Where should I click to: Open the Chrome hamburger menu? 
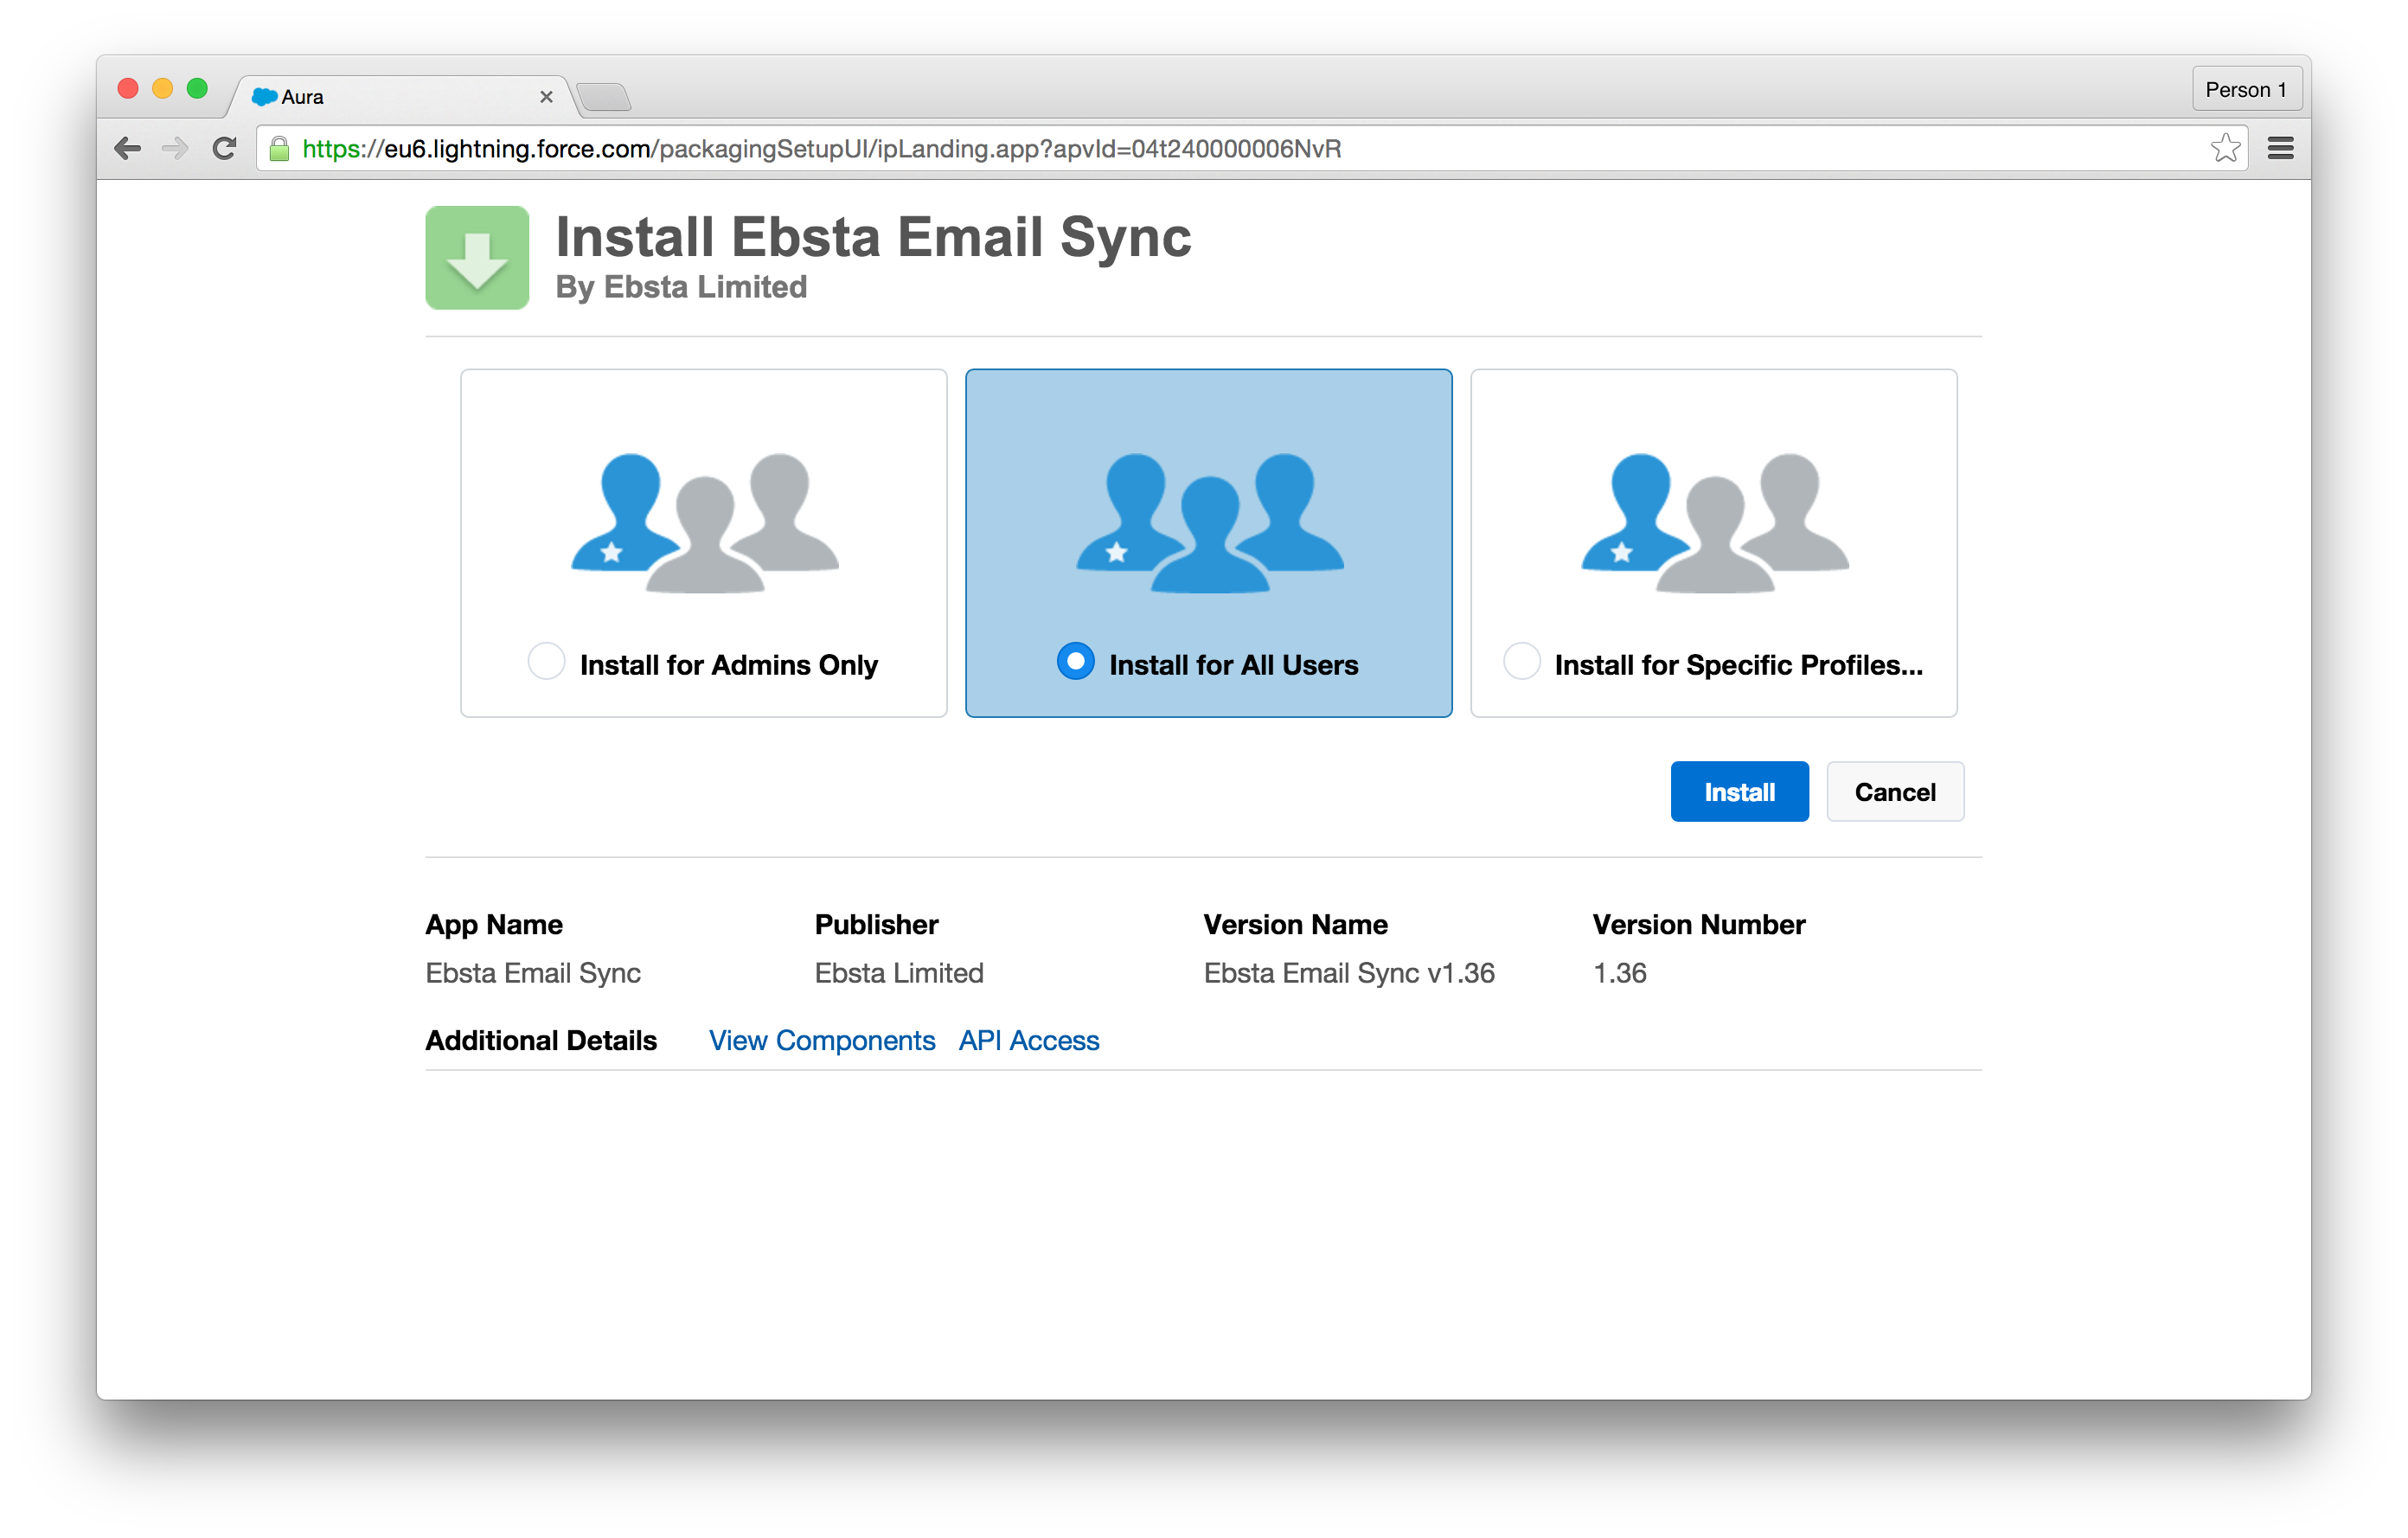point(2281,149)
